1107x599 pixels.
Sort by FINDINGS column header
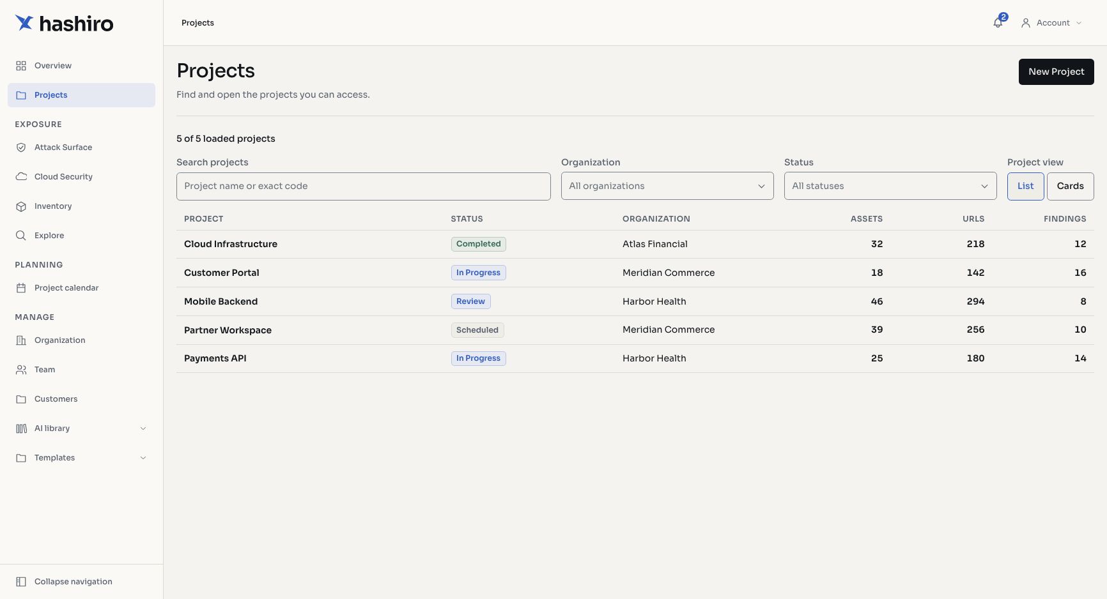pos(1065,219)
